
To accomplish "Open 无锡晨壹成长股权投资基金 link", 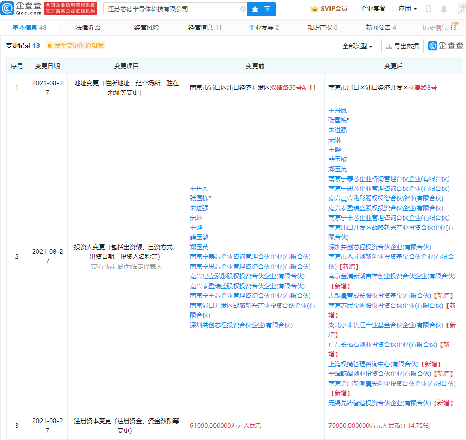I will point(379,296).
